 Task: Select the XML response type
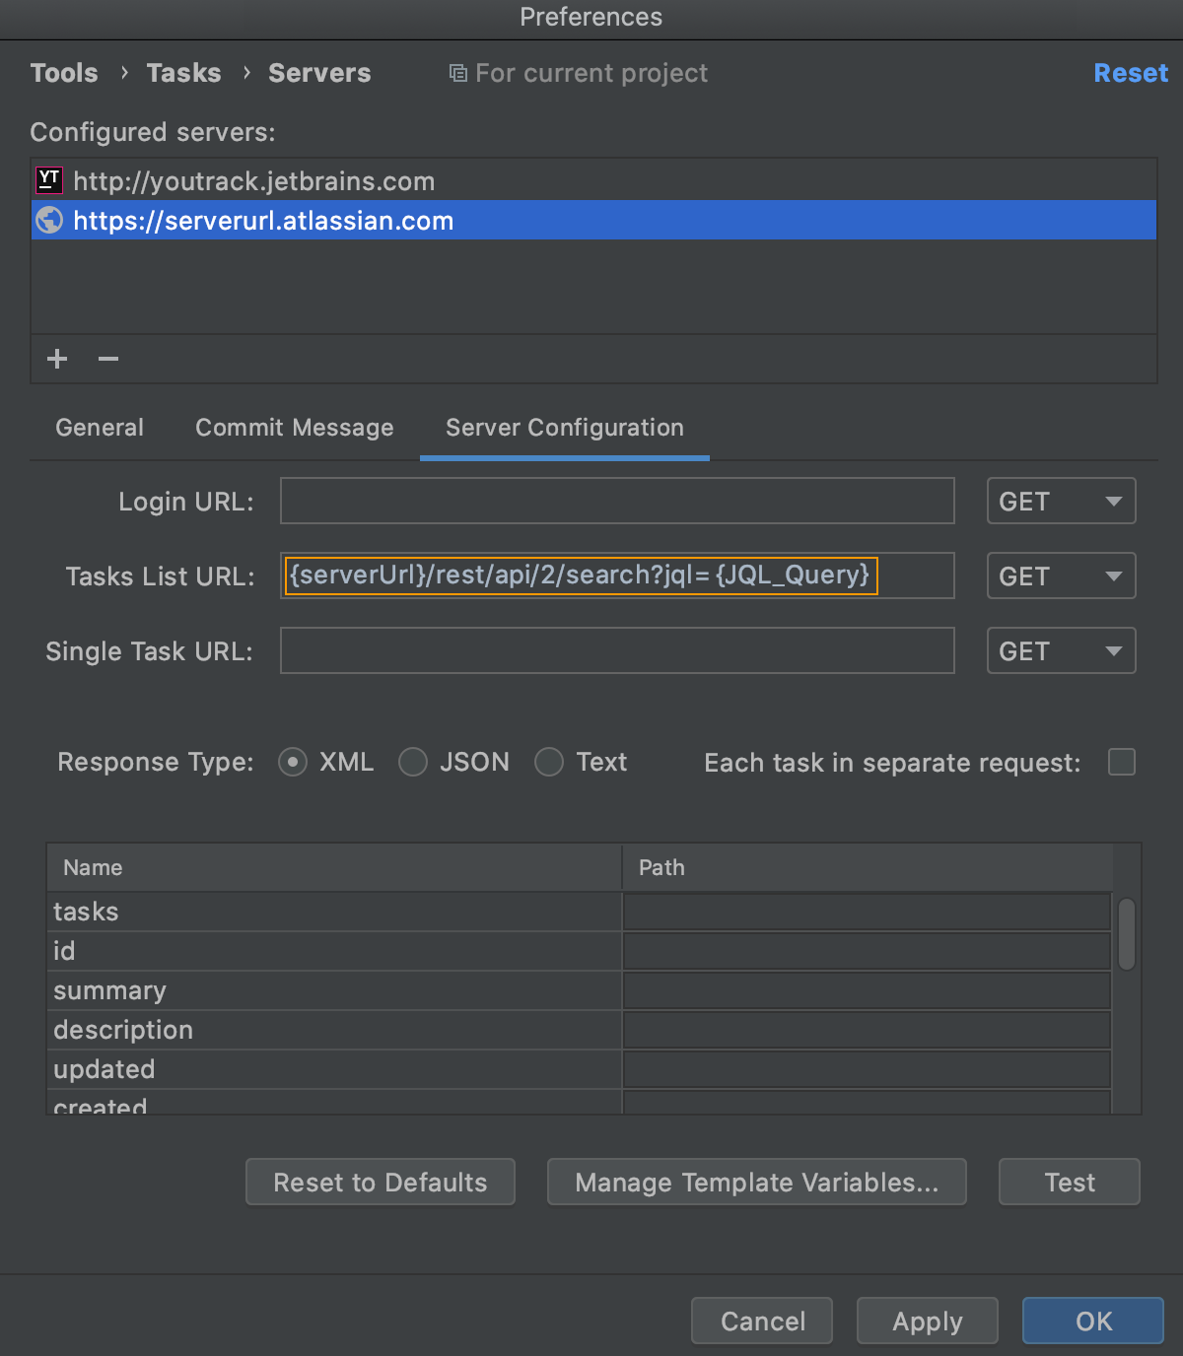293,762
